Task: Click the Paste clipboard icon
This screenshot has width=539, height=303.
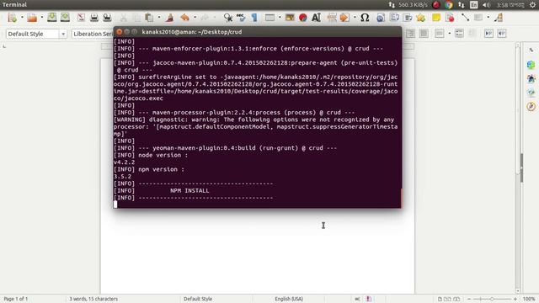Action: pos(149,17)
